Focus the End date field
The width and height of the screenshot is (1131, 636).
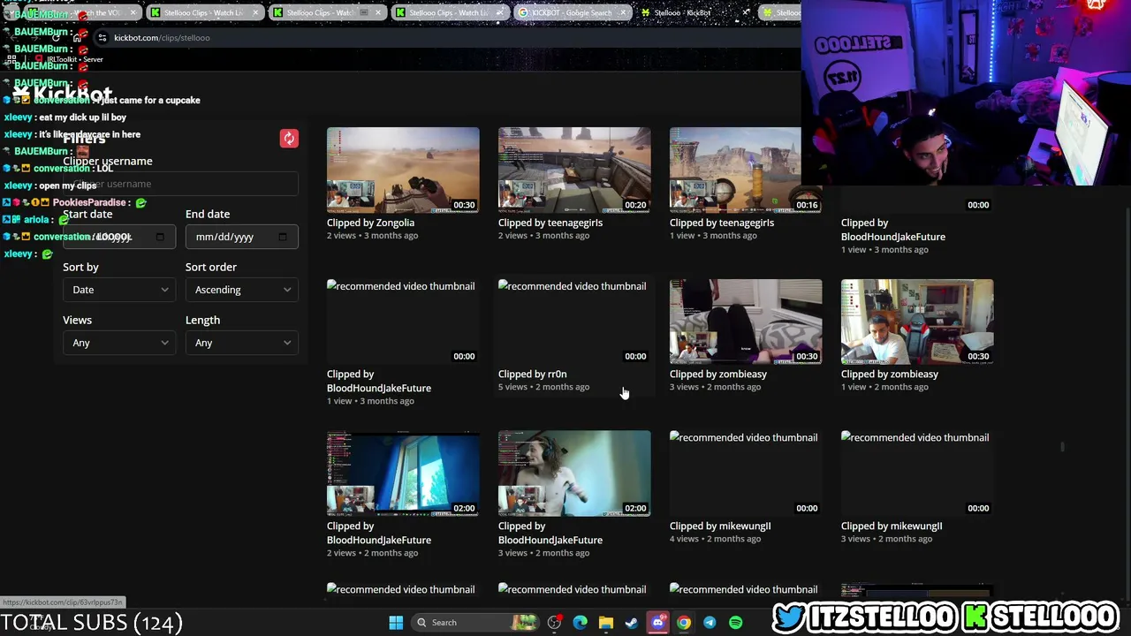[x=242, y=237]
